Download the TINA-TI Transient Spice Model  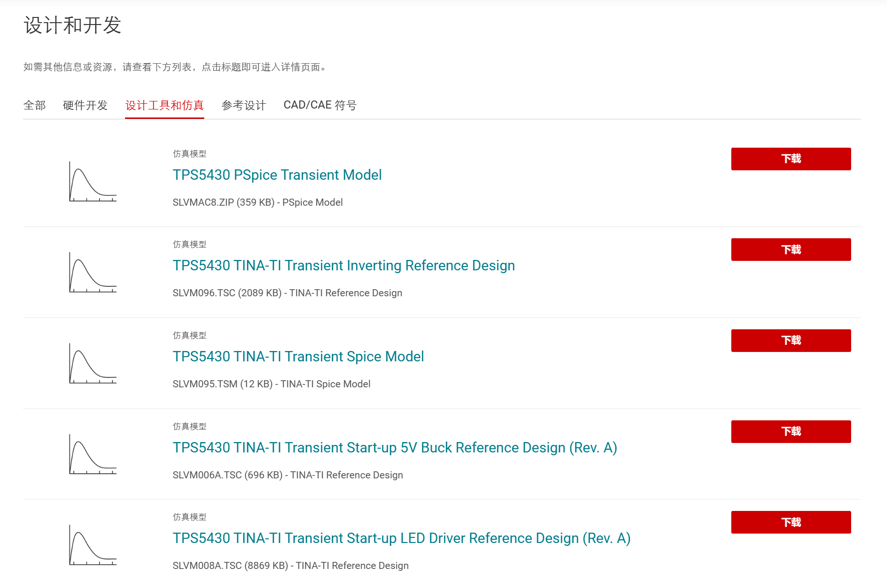[x=791, y=341]
